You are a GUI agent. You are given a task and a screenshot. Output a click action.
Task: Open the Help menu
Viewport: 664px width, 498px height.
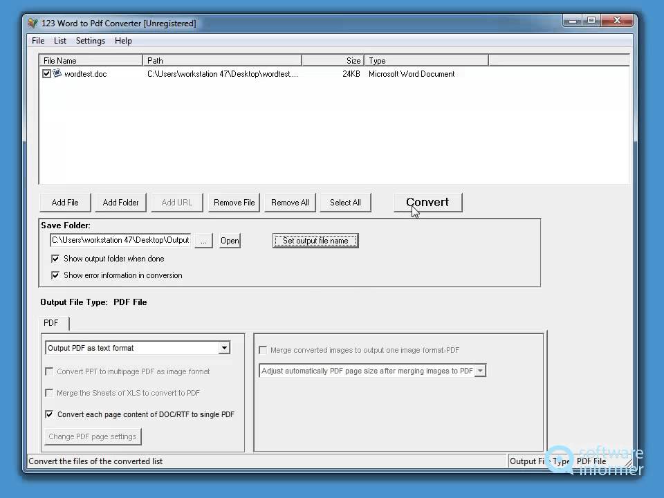123,41
